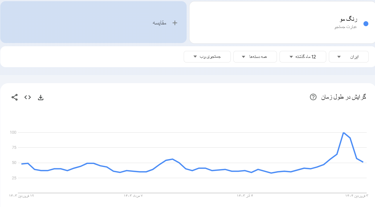This screenshot has width=375, height=207.
Task: Expand the جستجوی وب search type dropdown
Action: [x=207, y=57]
